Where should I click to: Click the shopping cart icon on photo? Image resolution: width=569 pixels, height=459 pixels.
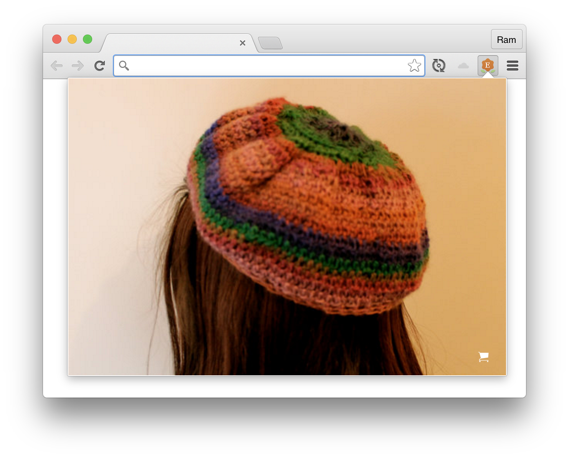tap(484, 357)
